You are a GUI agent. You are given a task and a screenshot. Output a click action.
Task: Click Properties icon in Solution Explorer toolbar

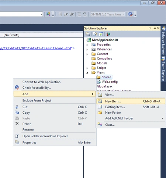point(88,34)
